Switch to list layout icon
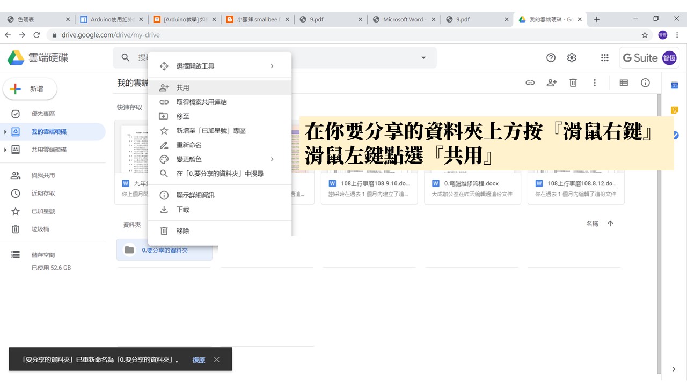Viewport: 687px width, 386px height. 624,83
